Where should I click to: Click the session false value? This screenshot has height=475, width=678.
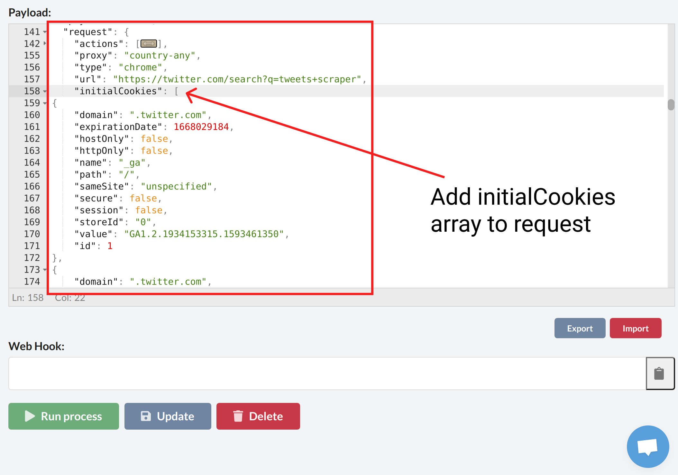149,210
